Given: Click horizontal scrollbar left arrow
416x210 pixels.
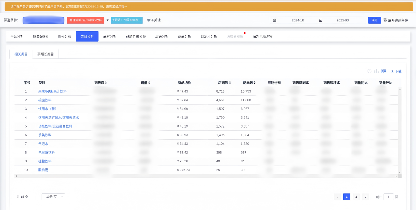Looking at the screenshot, I should (x=16, y=176).
